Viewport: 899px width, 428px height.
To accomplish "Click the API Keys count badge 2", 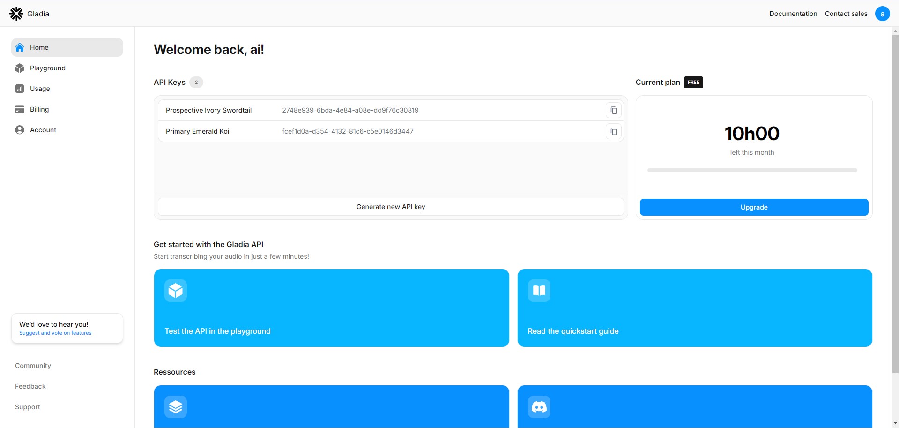I will (x=196, y=82).
